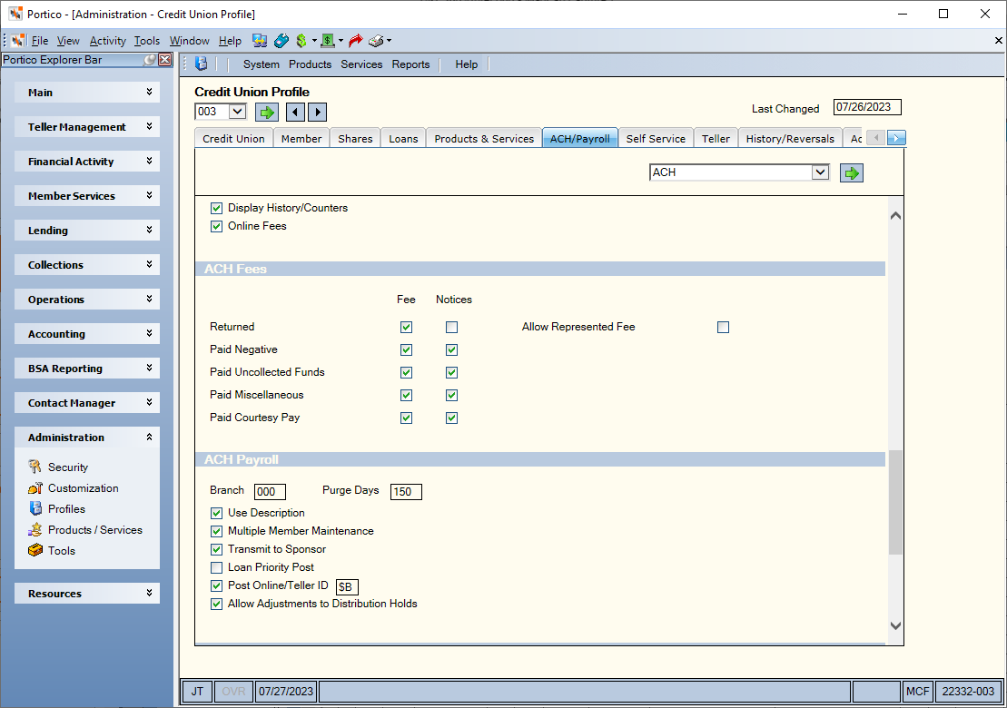This screenshot has width=1007, height=708.
Task: Open the File menu
Action: (40, 41)
